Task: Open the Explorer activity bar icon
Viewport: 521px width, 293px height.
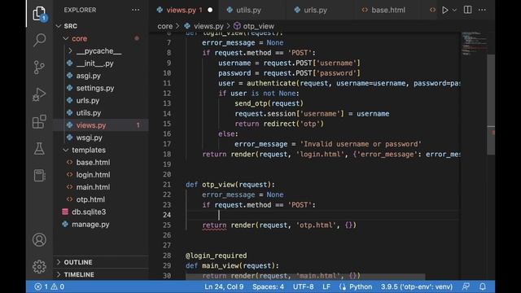Action: [40, 14]
